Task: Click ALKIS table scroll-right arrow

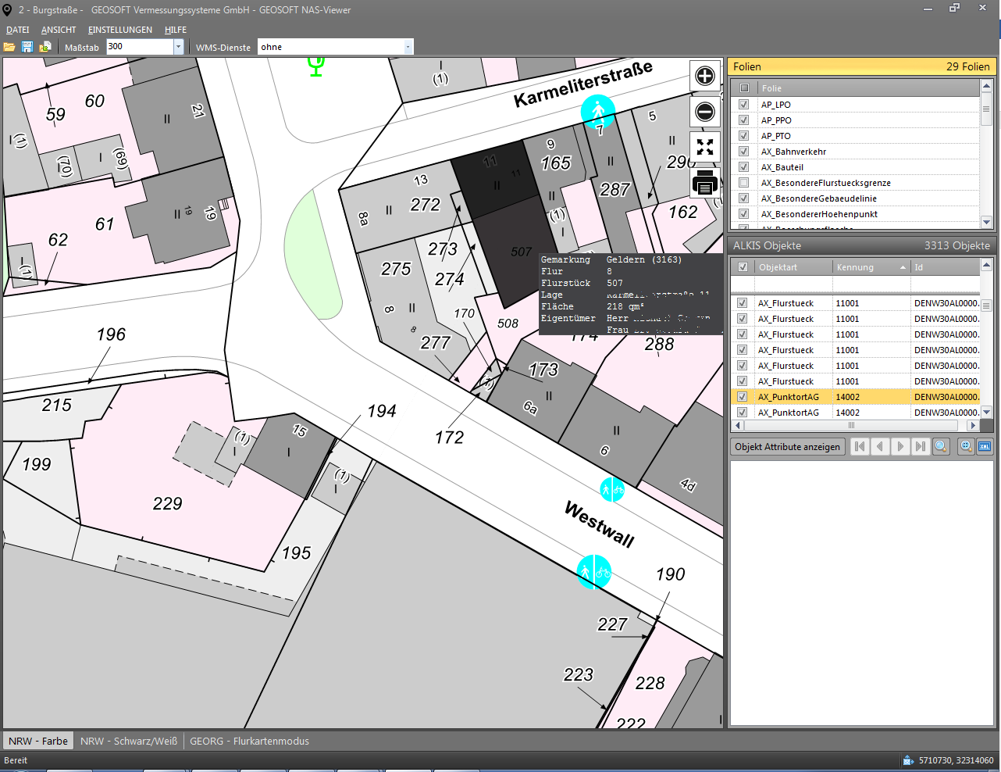Action: pos(972,426)
